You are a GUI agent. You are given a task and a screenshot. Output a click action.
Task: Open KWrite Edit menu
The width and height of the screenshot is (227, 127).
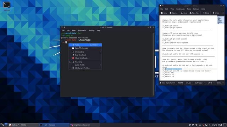[x=167, y=9]
